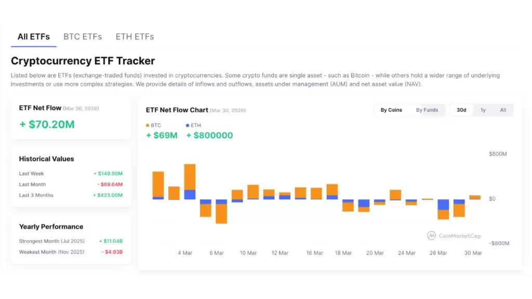The height and width of the screenshot is (299, 532).
Task: Click the Last Week historical value row
Action: (71, 173)
